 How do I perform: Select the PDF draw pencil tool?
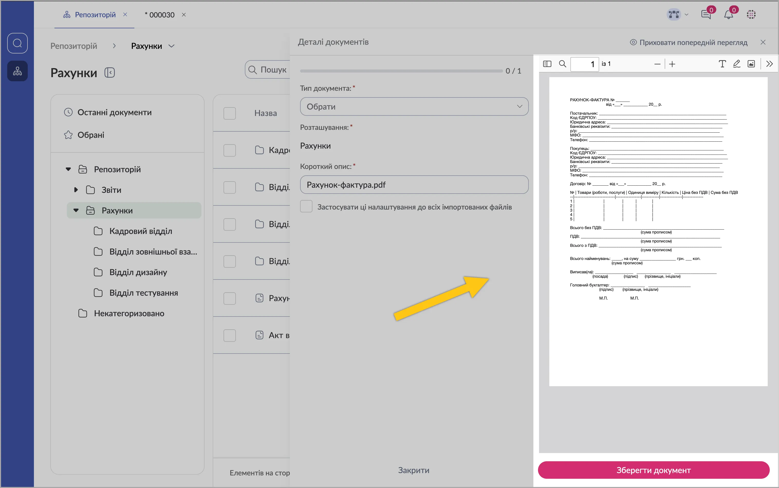point(736,64)
